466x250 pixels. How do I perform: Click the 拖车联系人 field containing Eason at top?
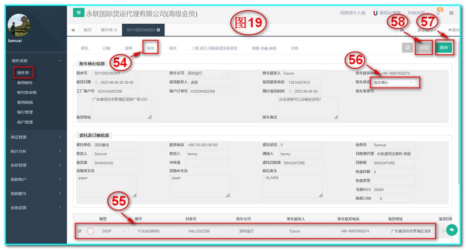click(x=303, y=74)
